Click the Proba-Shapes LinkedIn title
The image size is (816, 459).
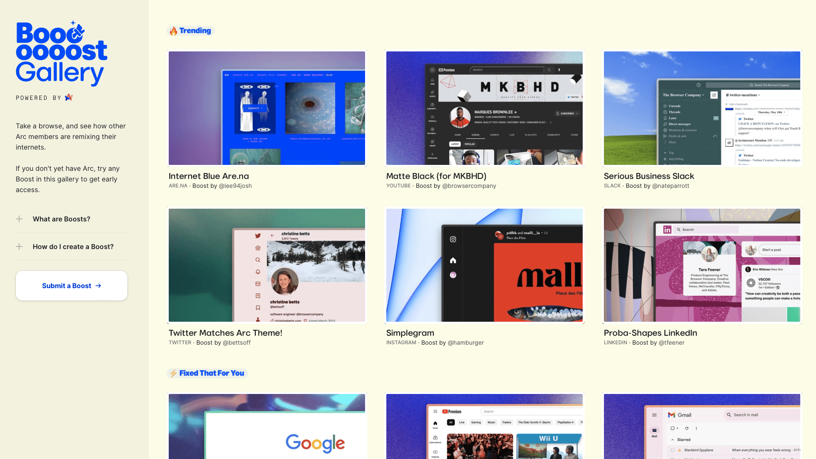coord(650,333)
